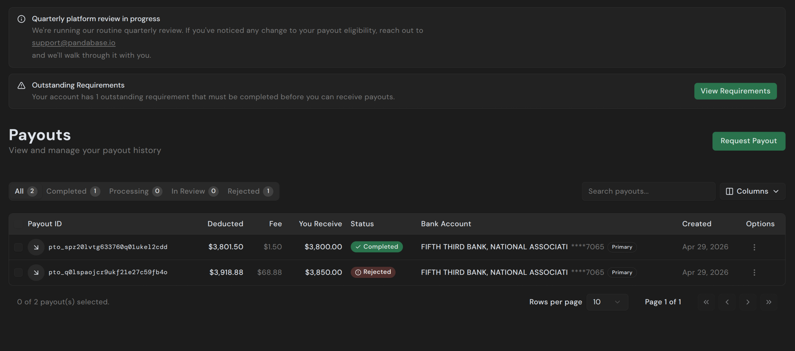The image size is (795, 351).
Task: Click the bank account name in the Completed row
Action: [x=494, y=247]
